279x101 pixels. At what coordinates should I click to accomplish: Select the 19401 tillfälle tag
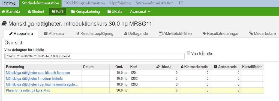38,56
